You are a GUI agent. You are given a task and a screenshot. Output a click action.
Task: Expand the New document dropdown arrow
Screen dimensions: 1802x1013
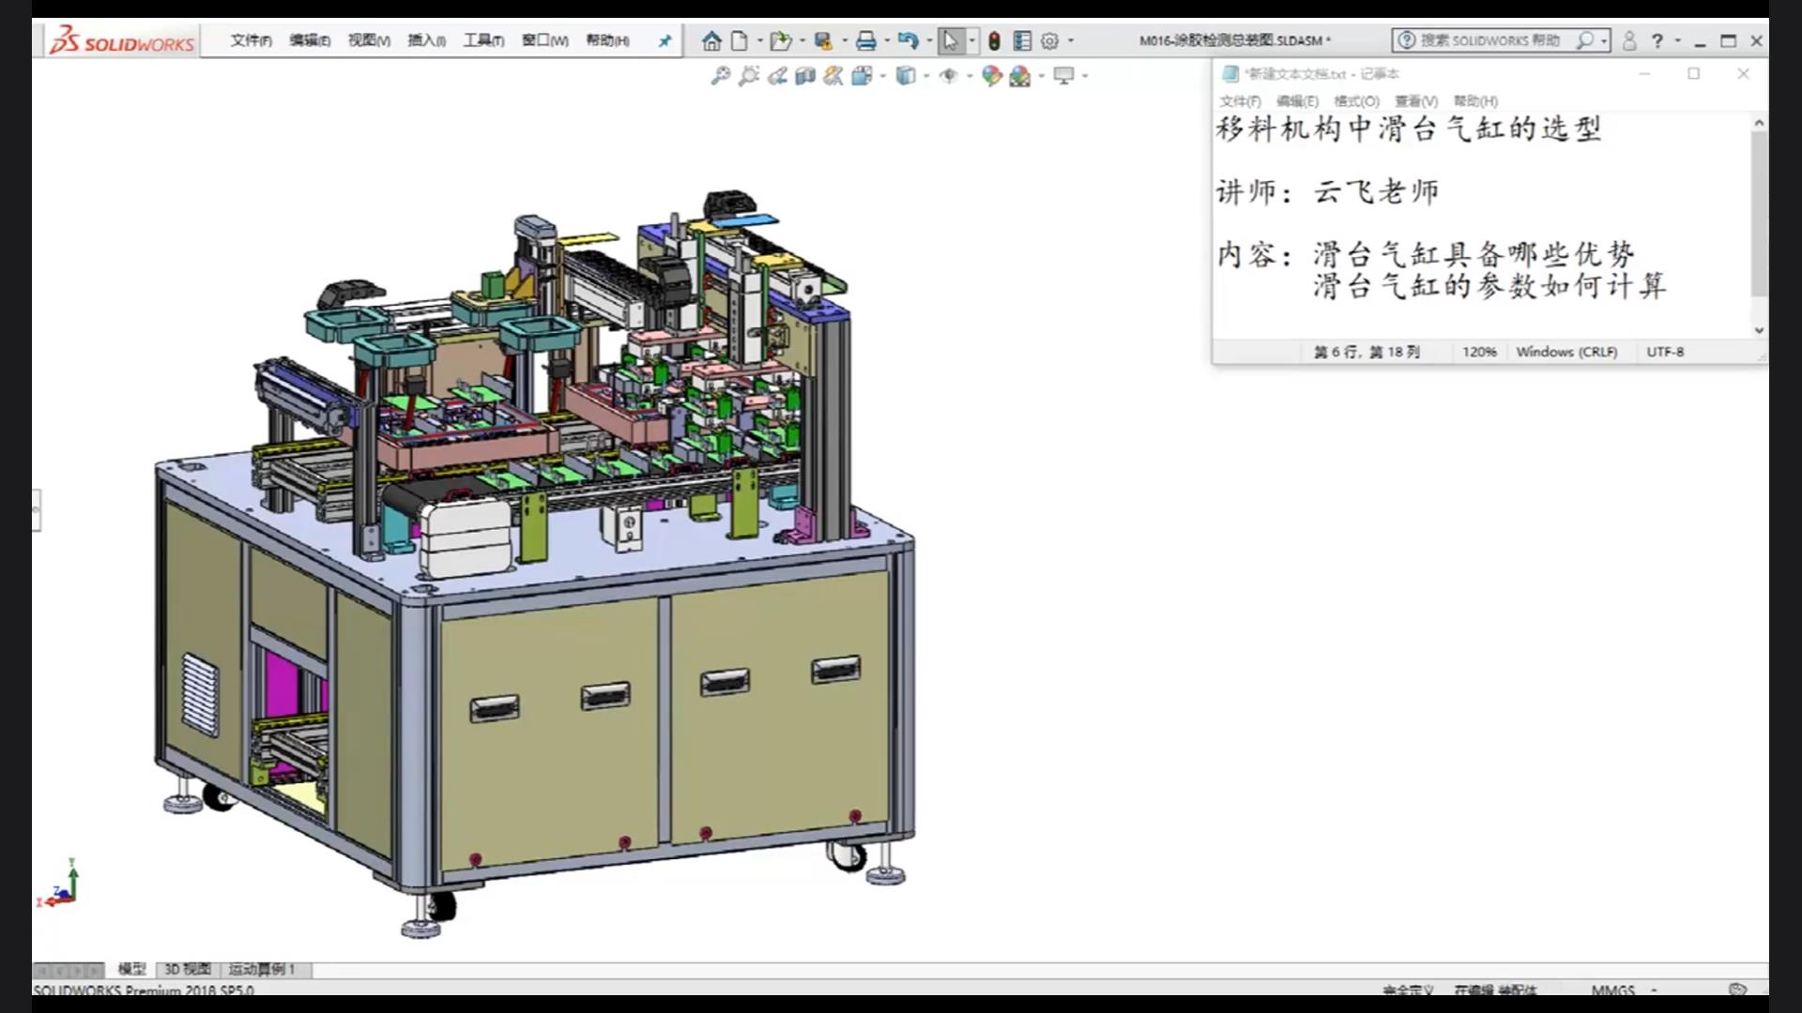[759, 40]
